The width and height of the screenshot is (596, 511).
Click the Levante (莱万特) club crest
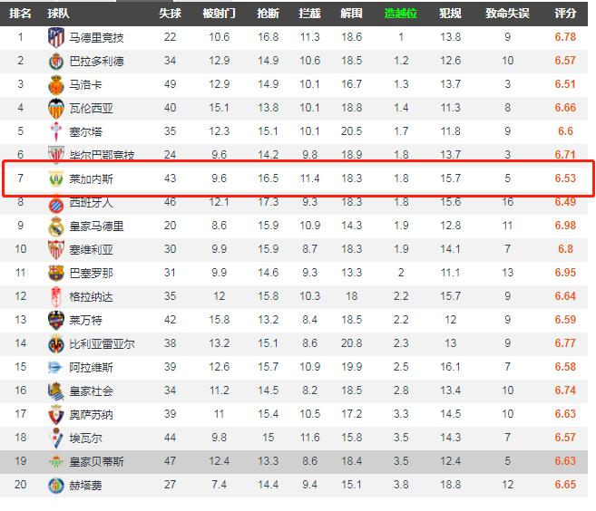[55, 320]
